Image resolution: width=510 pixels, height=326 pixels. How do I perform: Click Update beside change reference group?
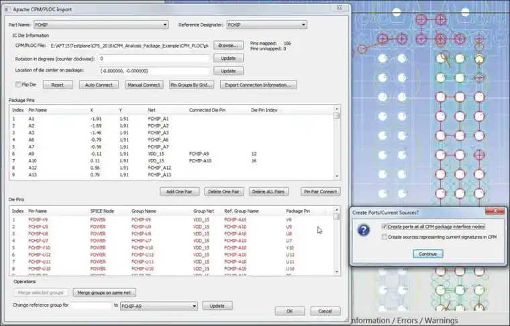click(x=217, y=306)
